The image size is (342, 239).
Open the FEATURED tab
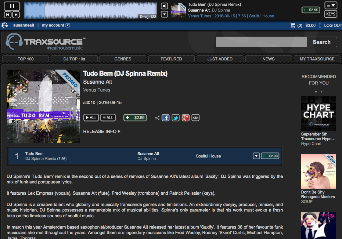(171, 59)
